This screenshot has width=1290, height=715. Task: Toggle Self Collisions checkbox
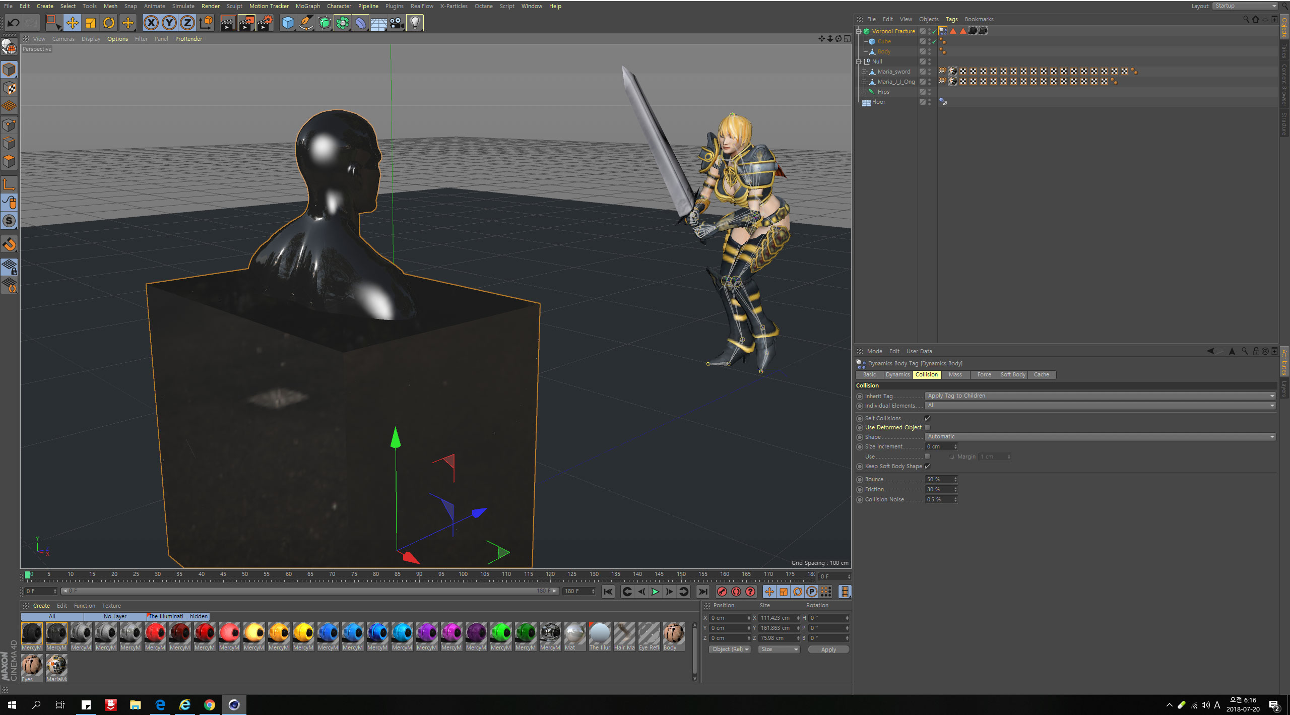[927, 418]
